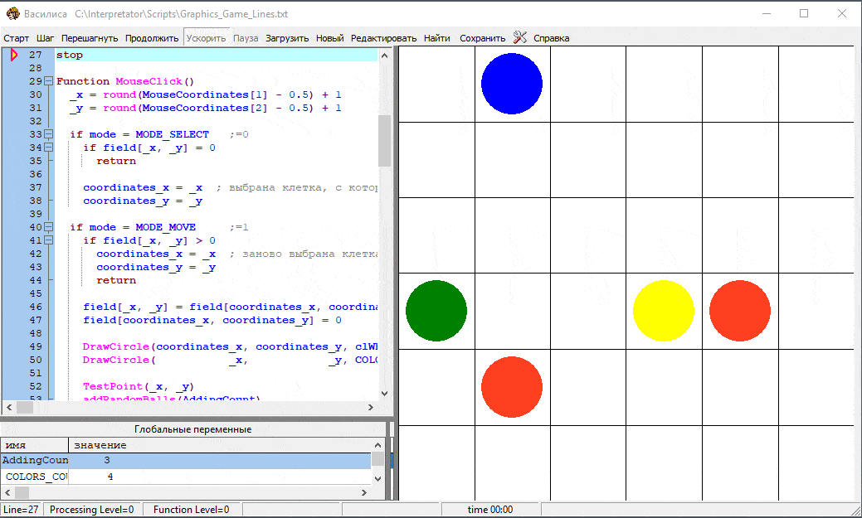Click the red ball in the bottom row
862x518 pixels.
coord(512,387)
